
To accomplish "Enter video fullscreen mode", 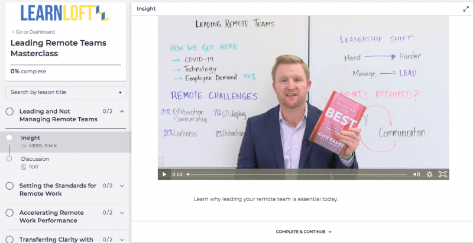I will pos(442,174).
